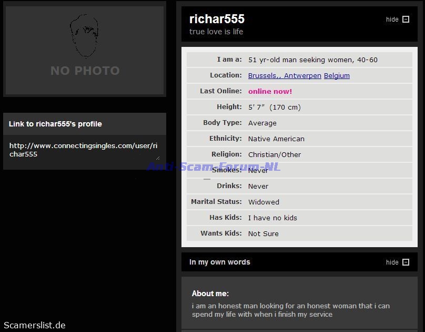Open the Brussels,, Antwerpen location link
Viewport: 425px width, 332px height.
pyautogui.click(x=285, y=75)
